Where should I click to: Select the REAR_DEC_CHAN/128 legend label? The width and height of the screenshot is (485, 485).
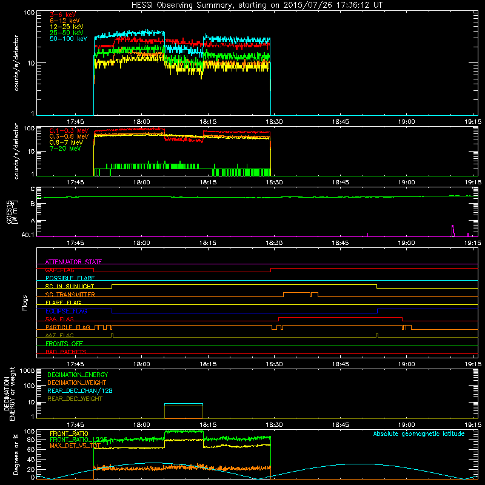(80, 390)
